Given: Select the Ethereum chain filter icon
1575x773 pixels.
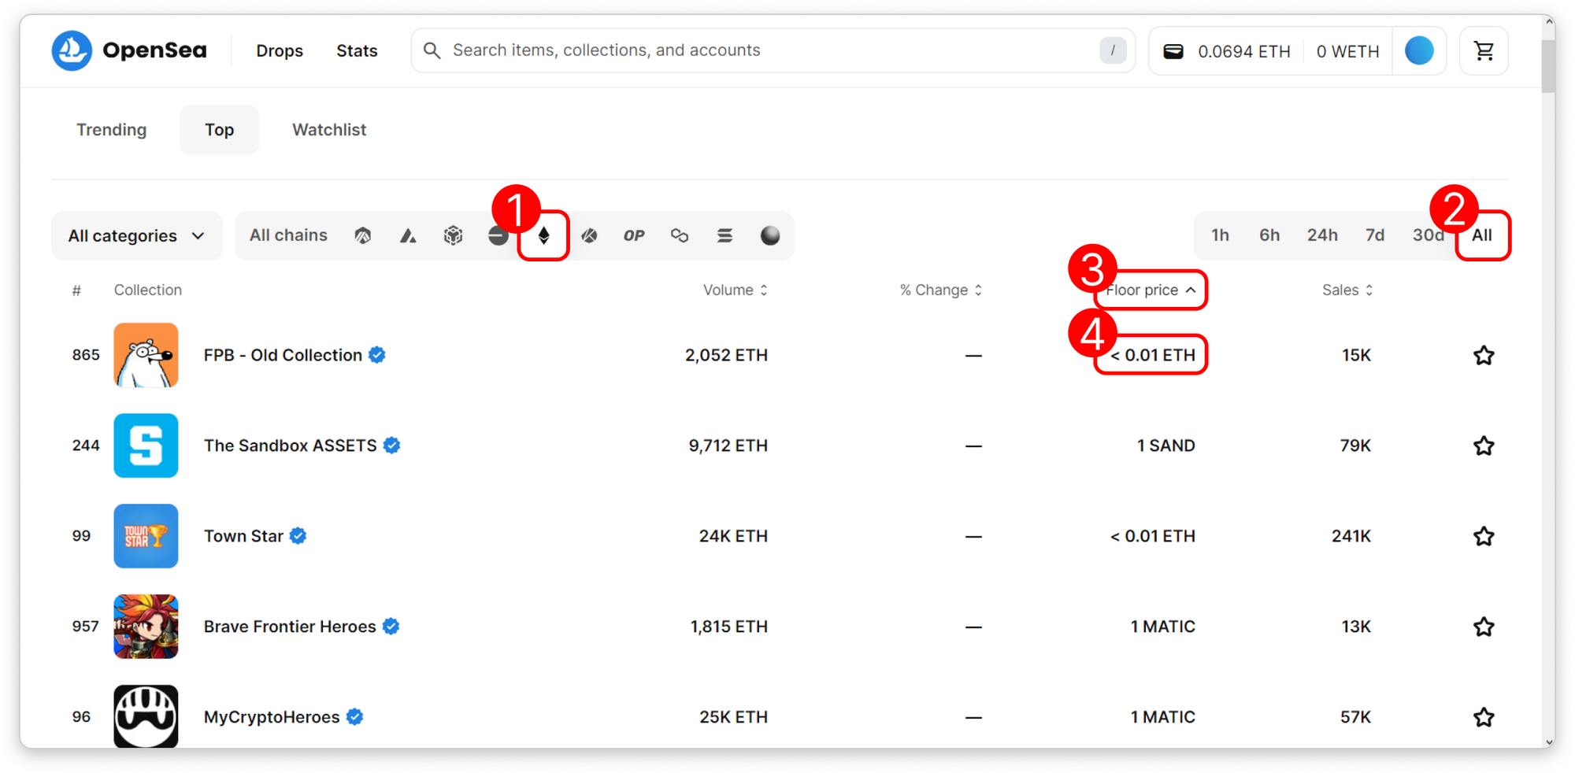Looking at the screenshot, I should 543,235.
